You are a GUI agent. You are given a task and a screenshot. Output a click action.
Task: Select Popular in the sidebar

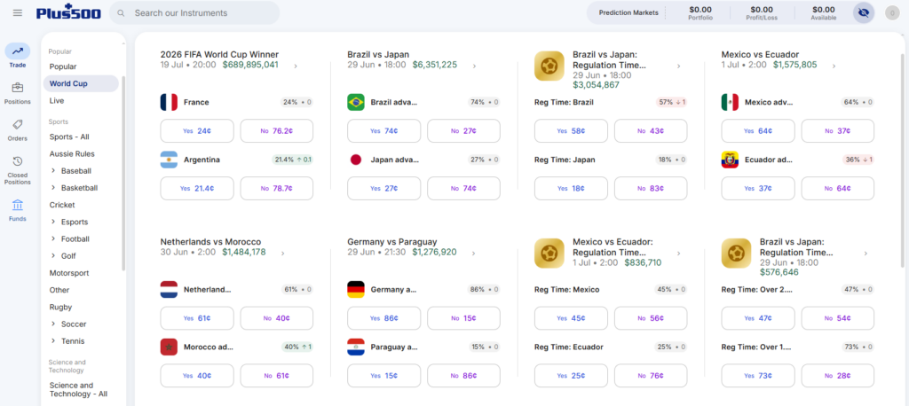tap(63, 66)
